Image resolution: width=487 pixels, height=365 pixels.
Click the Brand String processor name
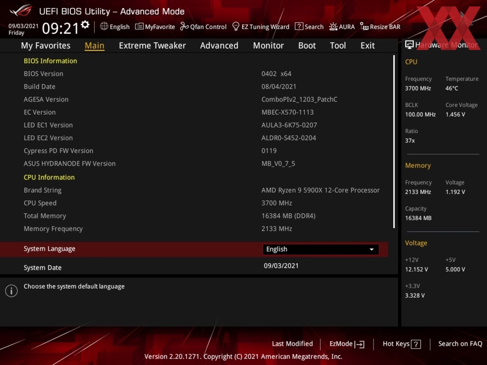click(320, 190)
